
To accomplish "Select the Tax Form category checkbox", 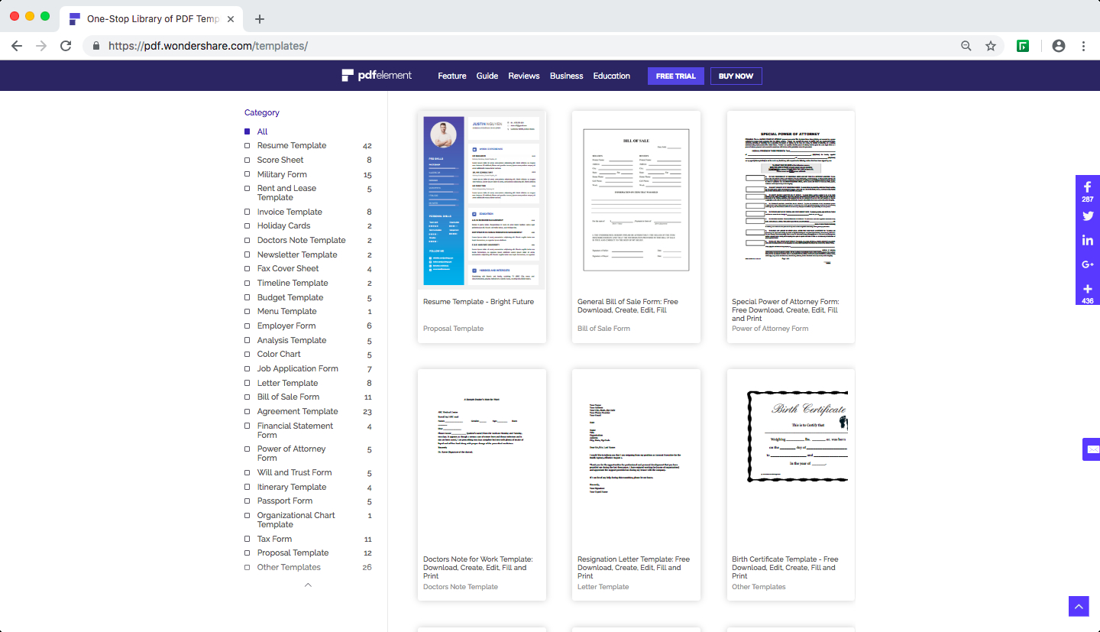I will pos(247,539).
